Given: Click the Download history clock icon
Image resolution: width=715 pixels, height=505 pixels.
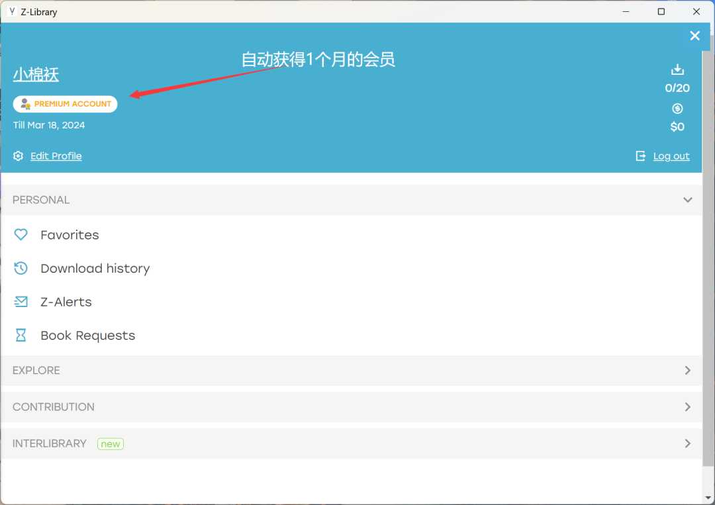Looking at the screenshot, I should point(21,269).
